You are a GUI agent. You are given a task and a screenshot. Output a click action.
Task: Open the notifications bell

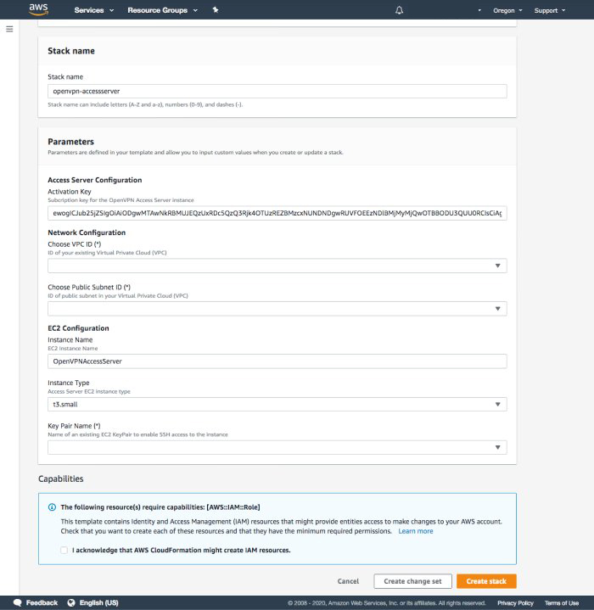pos(399,10)
